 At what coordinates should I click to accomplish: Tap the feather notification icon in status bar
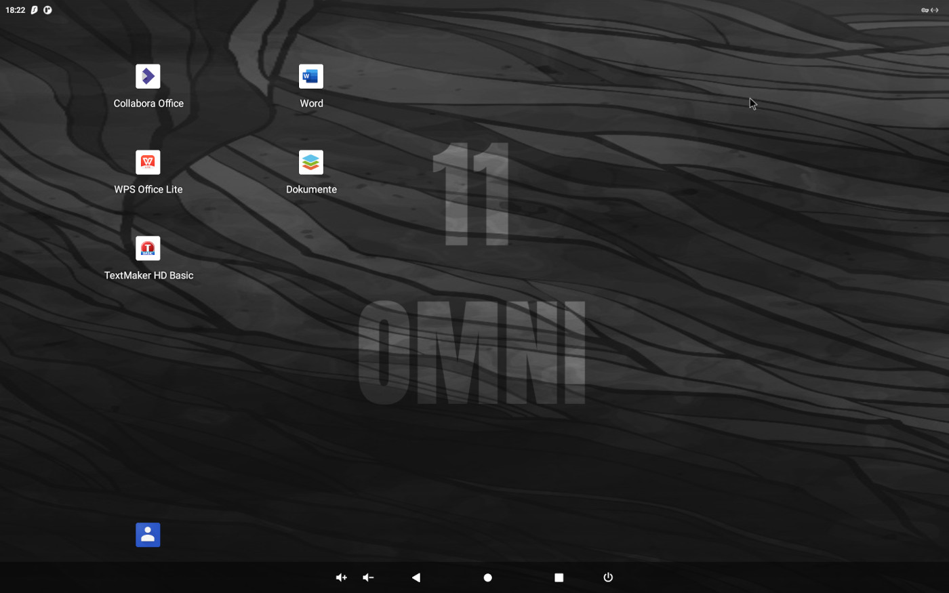34,10
